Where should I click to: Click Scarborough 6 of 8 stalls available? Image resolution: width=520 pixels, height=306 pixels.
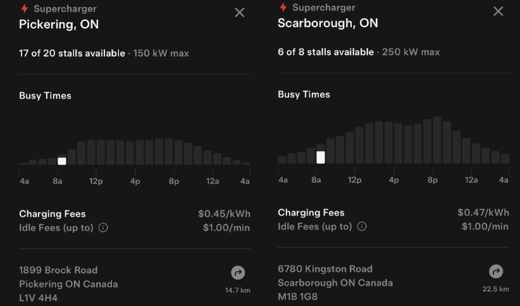326,52
